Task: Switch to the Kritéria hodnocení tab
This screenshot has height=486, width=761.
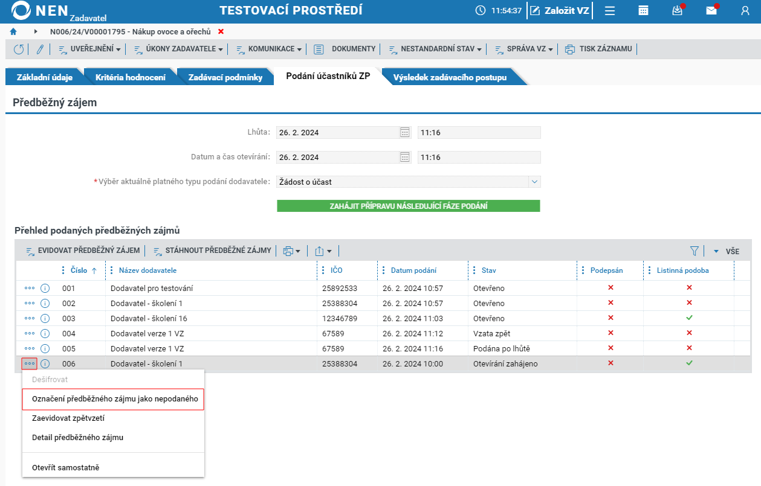Action: click(x=131, y=77)
